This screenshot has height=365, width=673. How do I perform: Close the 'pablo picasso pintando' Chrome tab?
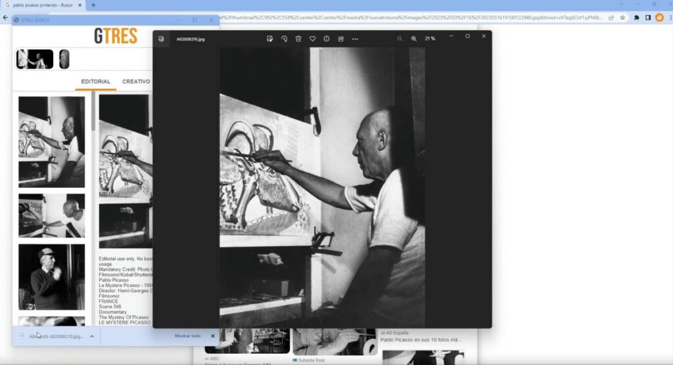80,5
